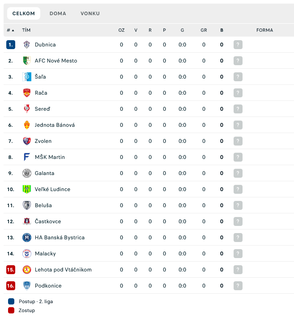Click the MŠK Martin logo icon

click(x=27, y=157)
